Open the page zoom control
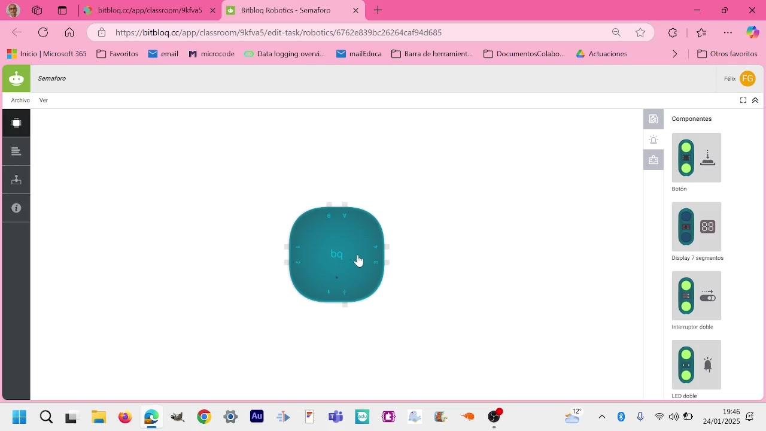 [x=616, y=32]
